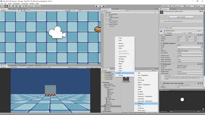Screen dimensions: 205x115
Task: Choose Panel in the UI submenu
Action: click(146, 106)
